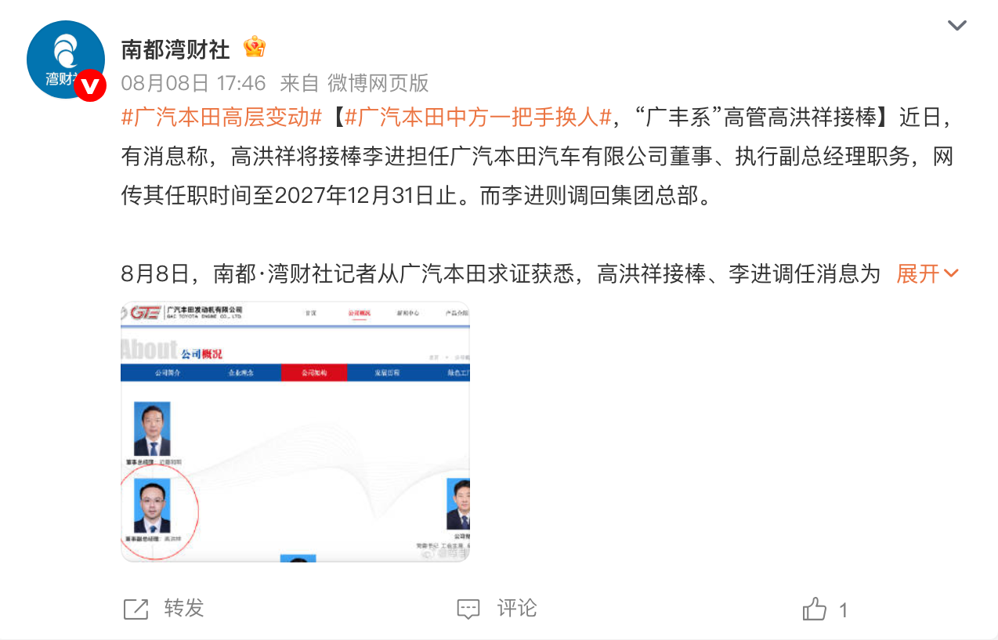Click the 微博网页版 source link
The width and height of the screenshot is (998, 640).
[x=378, y=82]
